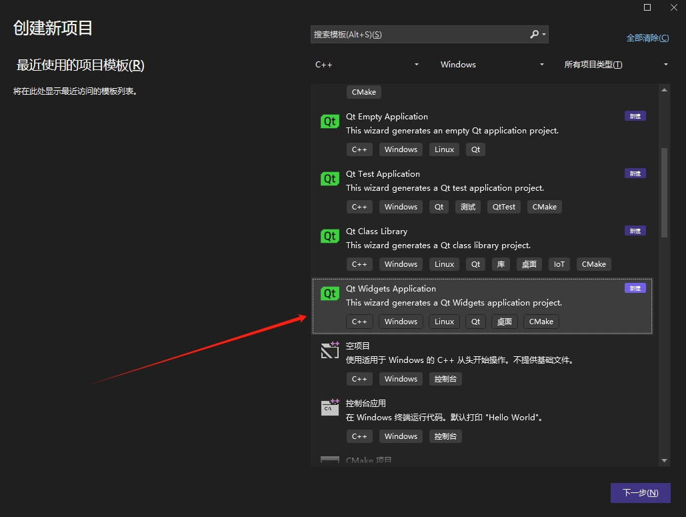This screenshot has width=686, height=517.
Task: Click the 新建 badge on Qt Empty Application
Action: point(635,116)
